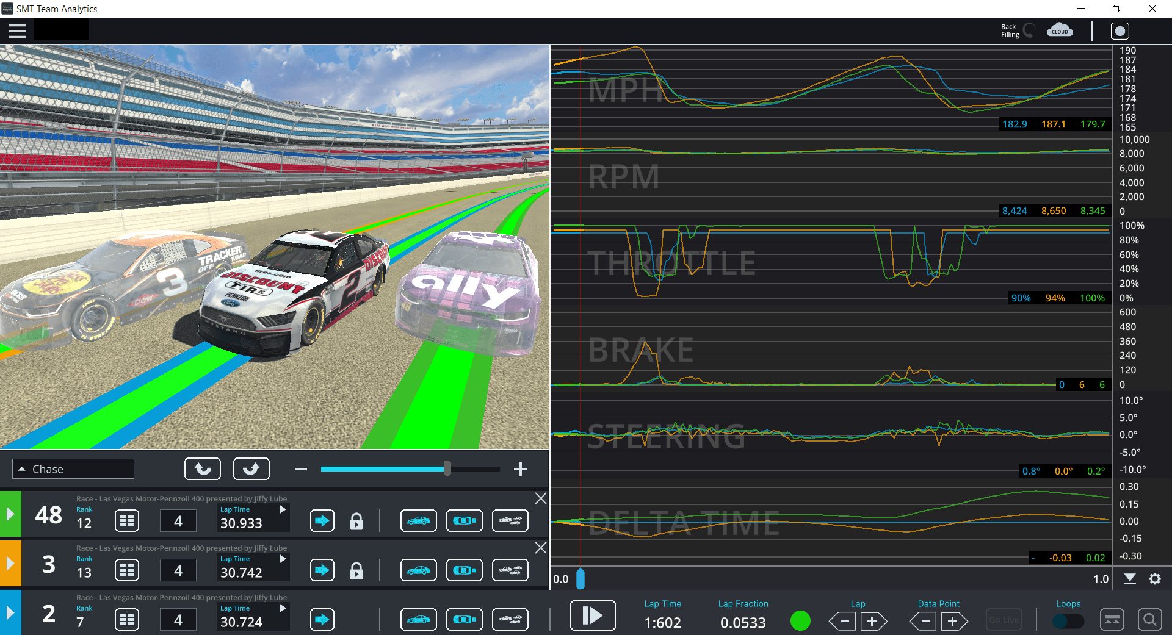Toggle solid car display for car 3

point(419,570)
